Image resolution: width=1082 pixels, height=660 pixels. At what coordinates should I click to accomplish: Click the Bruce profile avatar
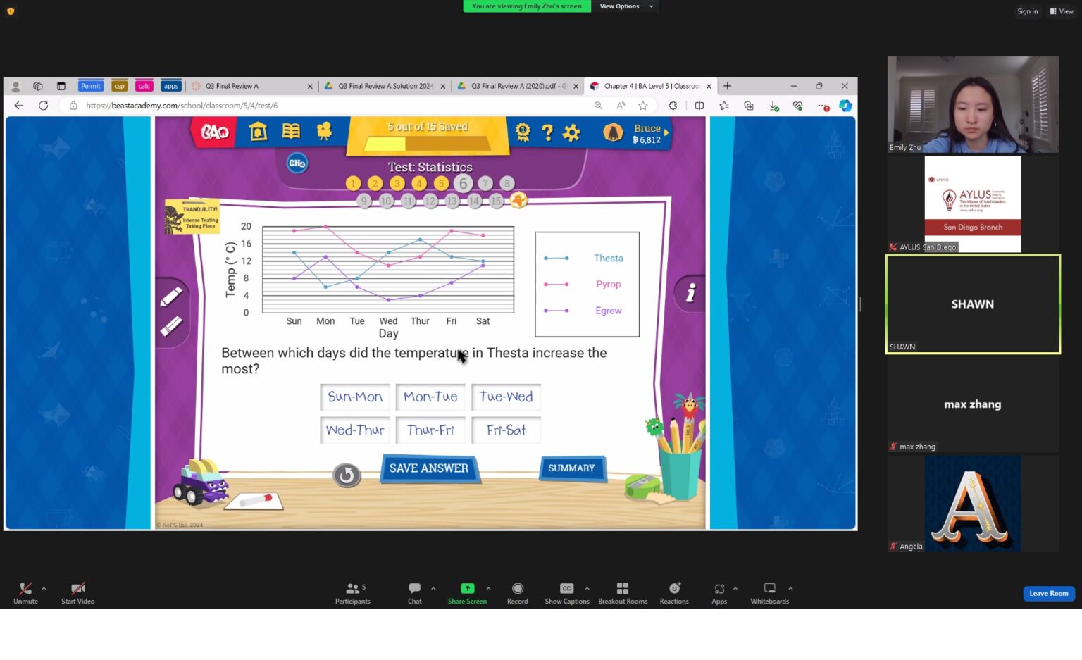(x=613, y=132)
